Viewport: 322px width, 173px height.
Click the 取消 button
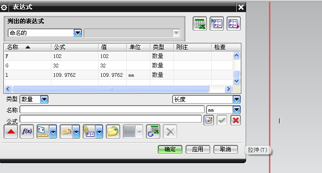tap(226, 149)
